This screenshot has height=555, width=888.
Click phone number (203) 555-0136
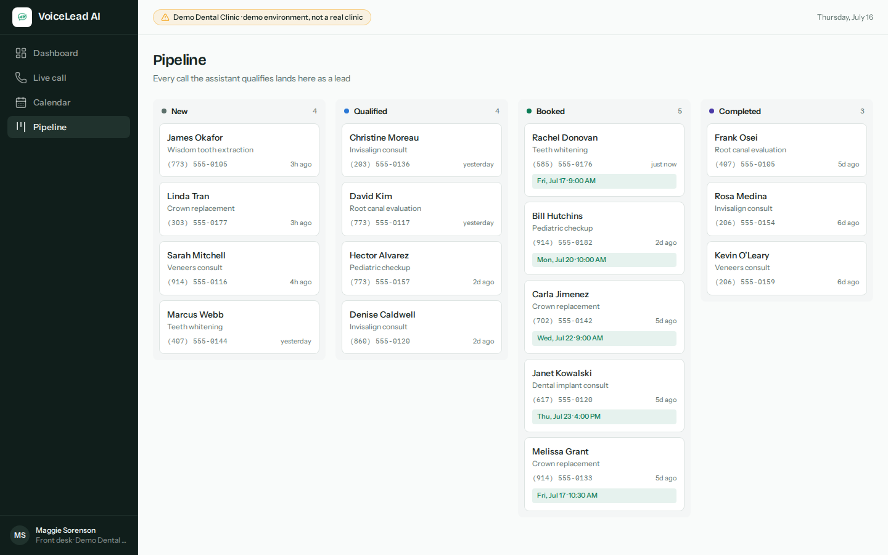(380, 164)
